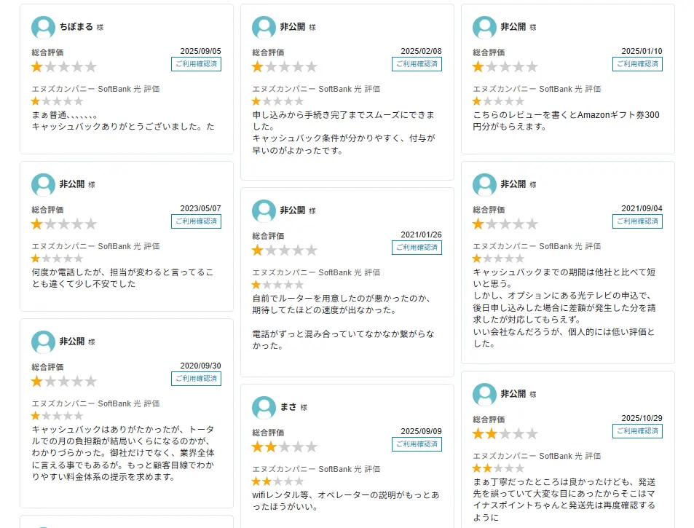Click the まさ reviewer name
This screenshot has height=528, width=694.
[288, 407]
